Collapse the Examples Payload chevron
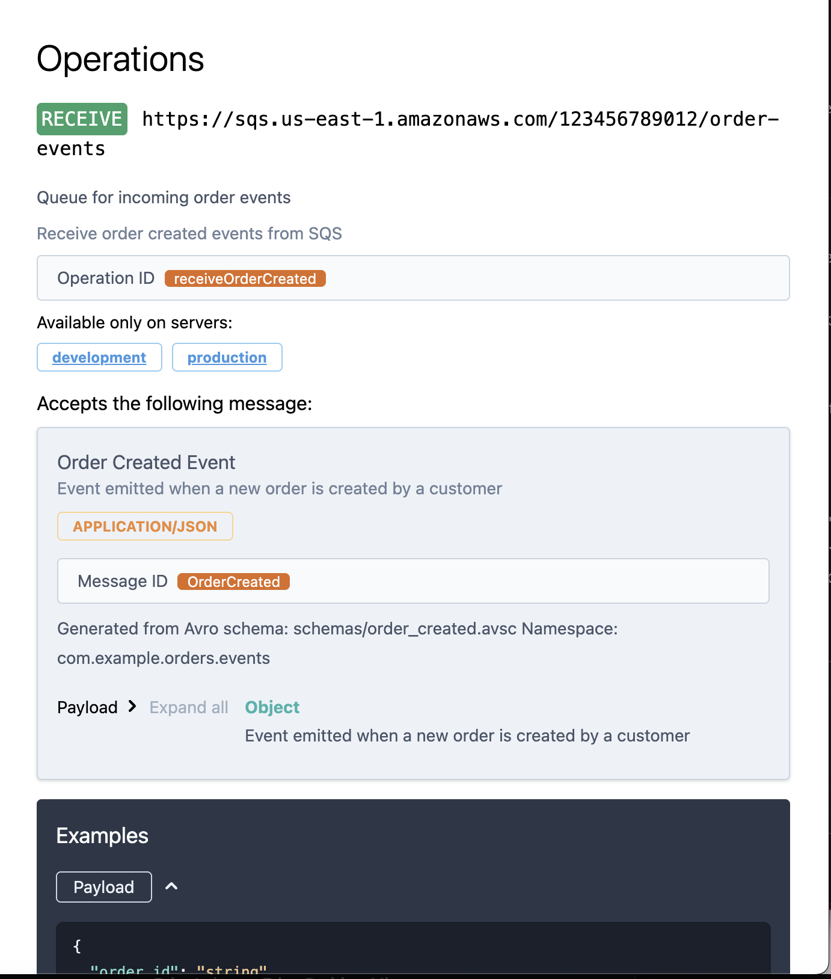Screen dimensions: 831x979 pyautogui.click(x=171, y=886)
